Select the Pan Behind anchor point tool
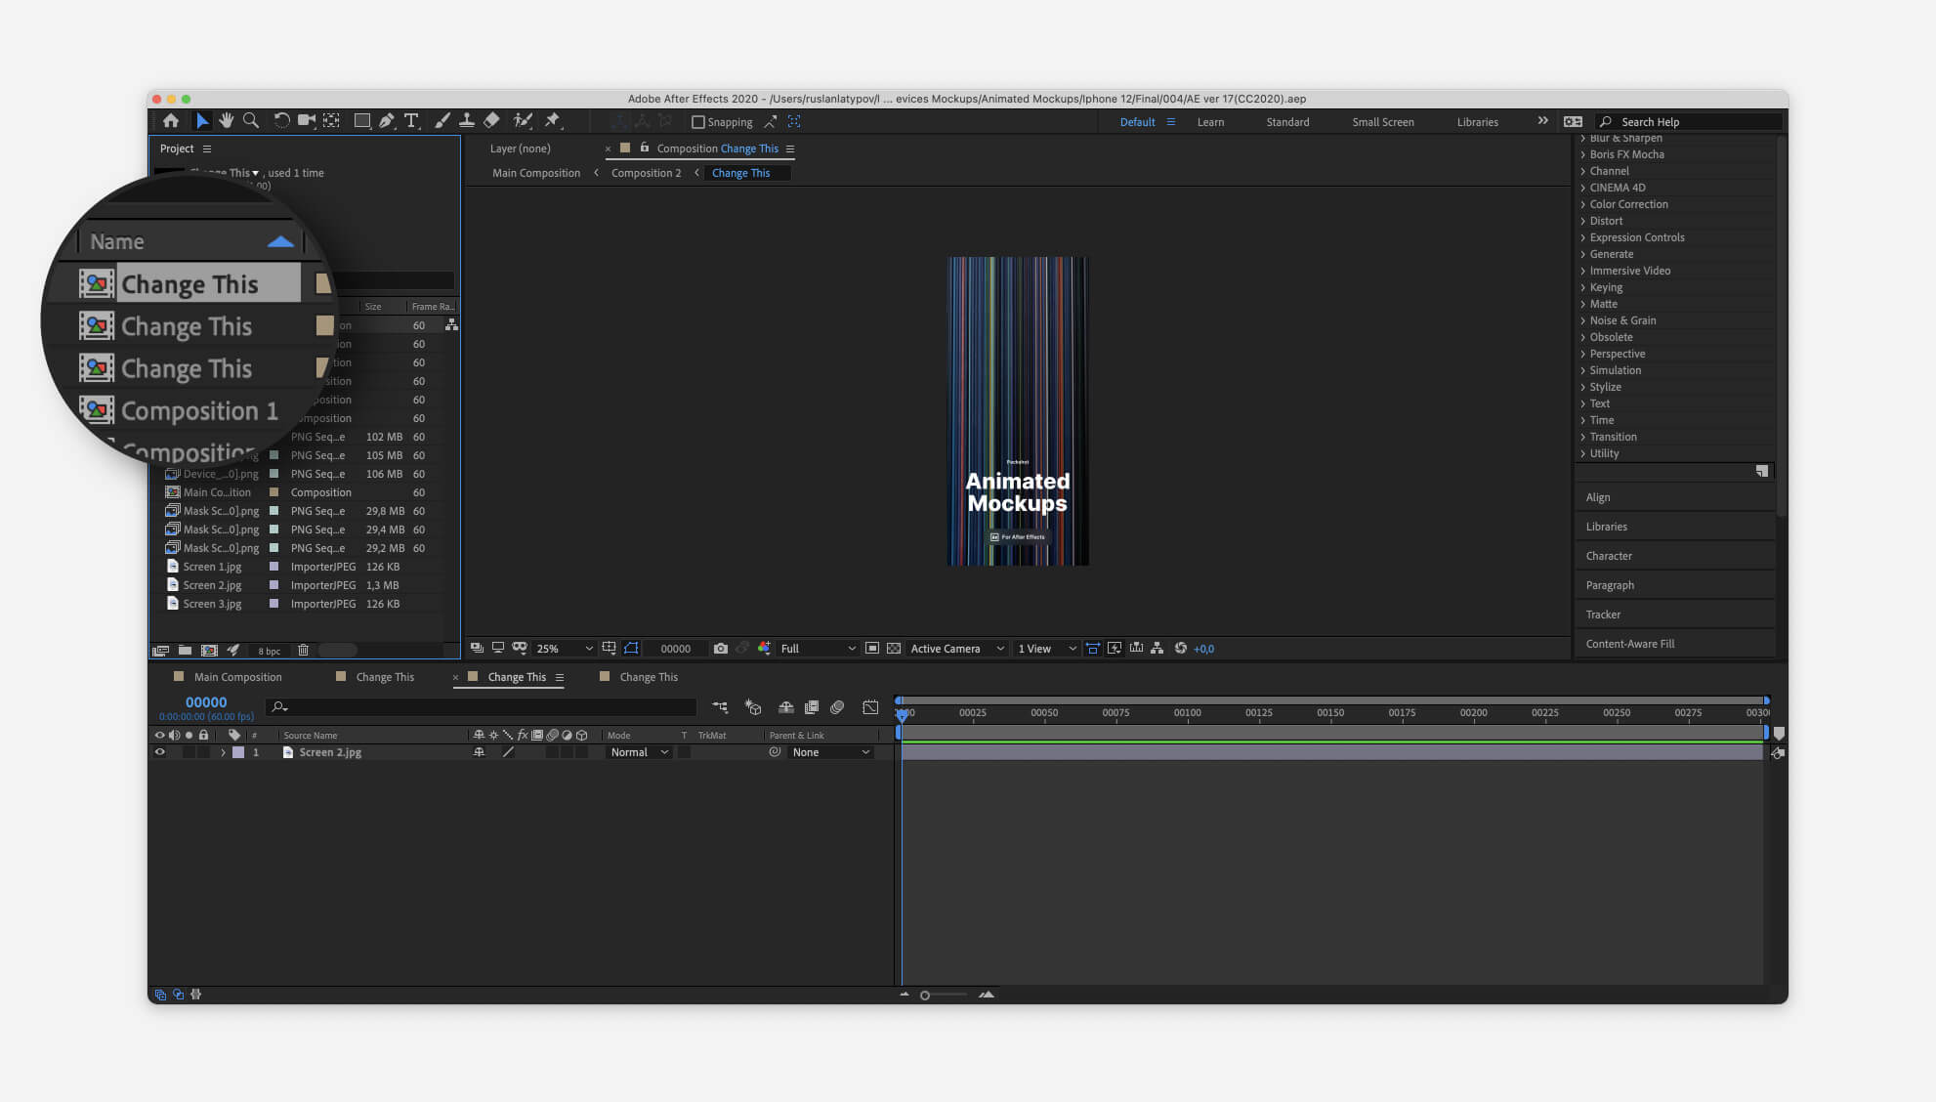The width and height of the screenshot is (1936, 1102). pos(332,121)
